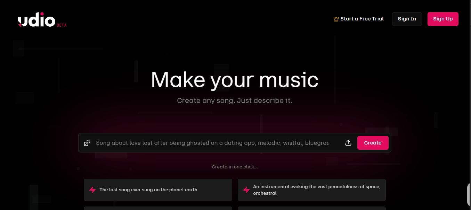Click the partially visible bottom-left suggestion card

[158, 208]
